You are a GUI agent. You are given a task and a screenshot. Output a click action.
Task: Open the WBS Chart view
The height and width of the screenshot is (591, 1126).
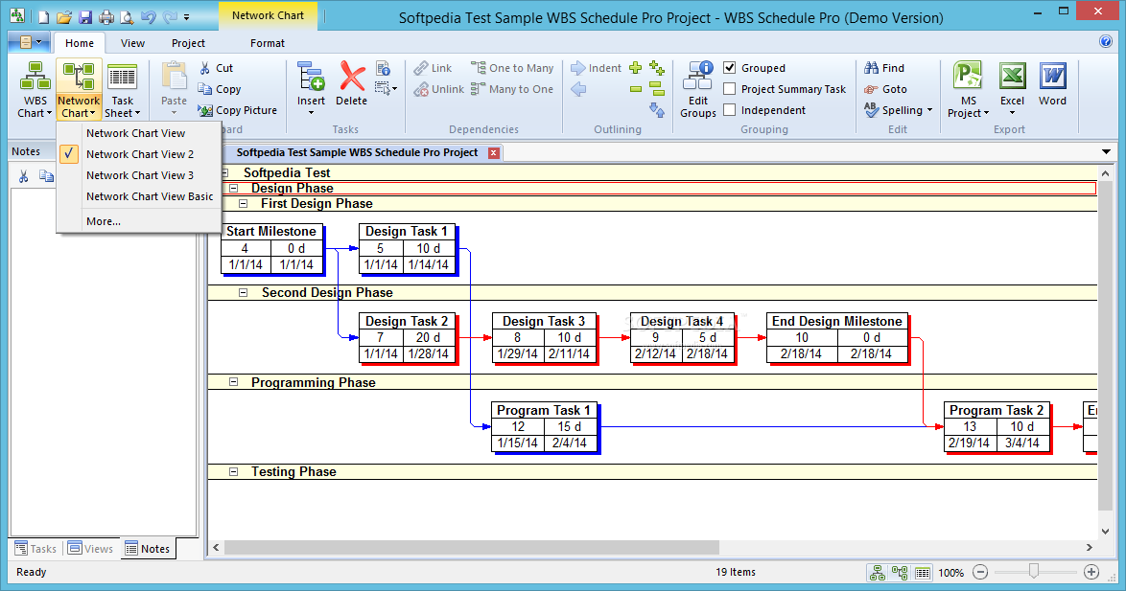pyautogui.click(x=35, y=90)
